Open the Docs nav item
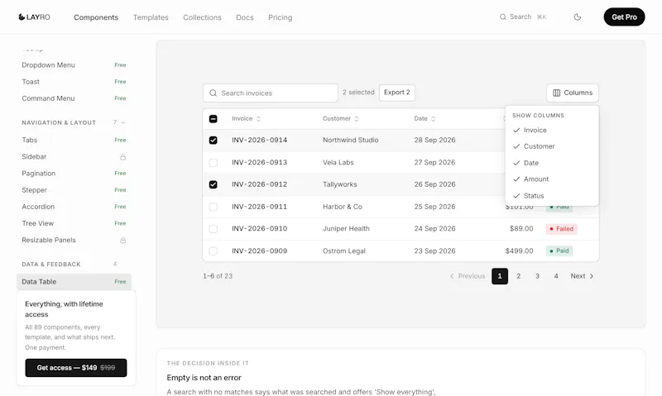The width and height of the screenshot is (662, 396). 245,17
